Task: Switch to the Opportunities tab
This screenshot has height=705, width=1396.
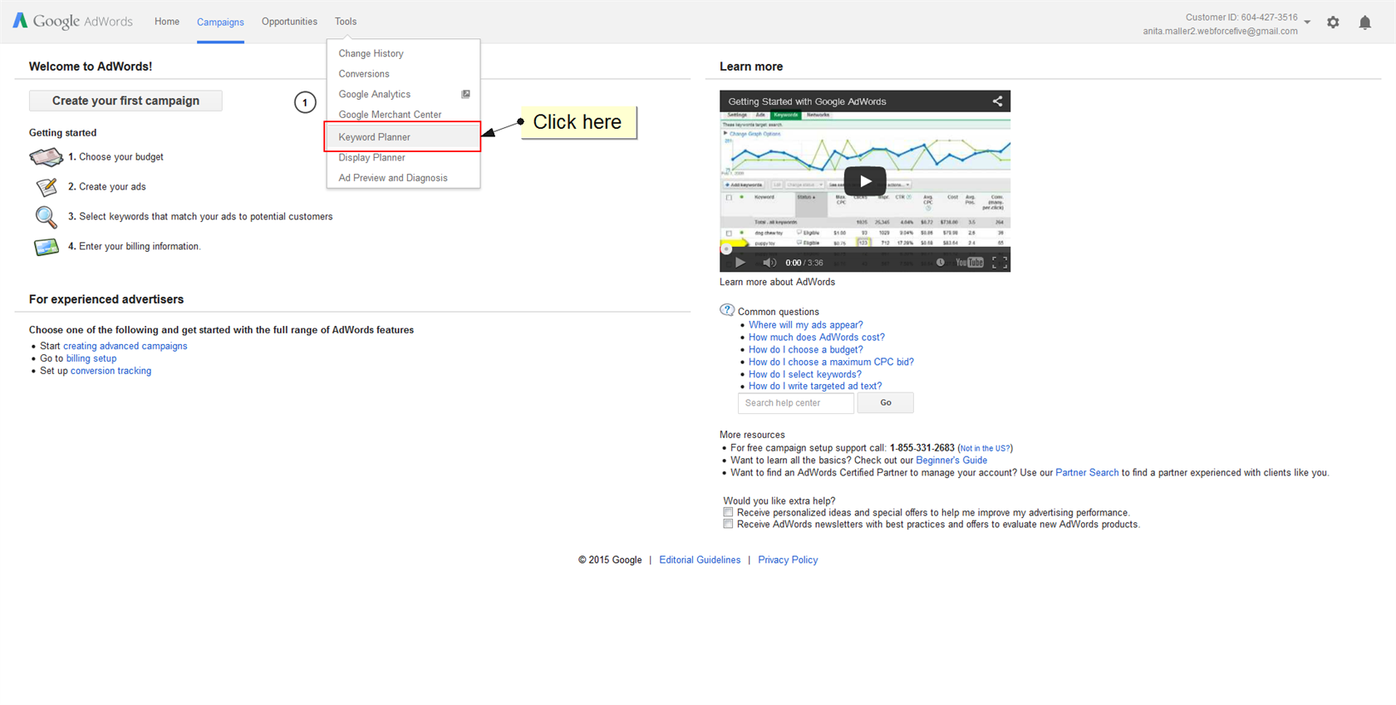Action: coord(289,22)
